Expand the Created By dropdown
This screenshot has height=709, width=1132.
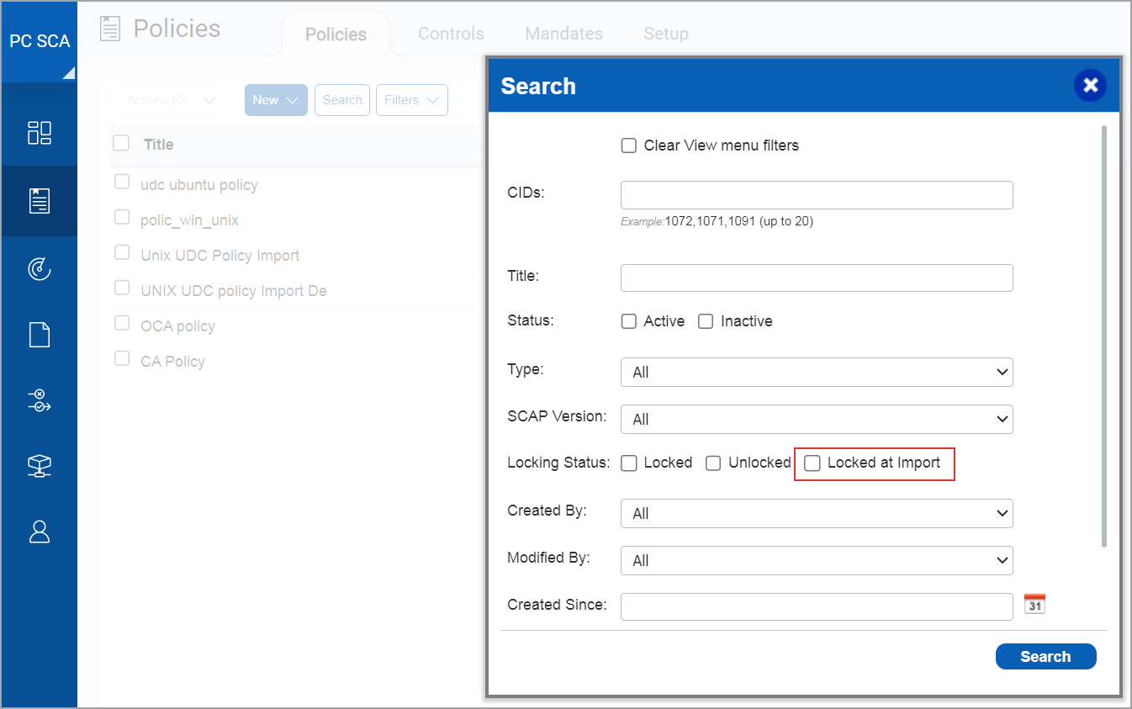[816, 513]
